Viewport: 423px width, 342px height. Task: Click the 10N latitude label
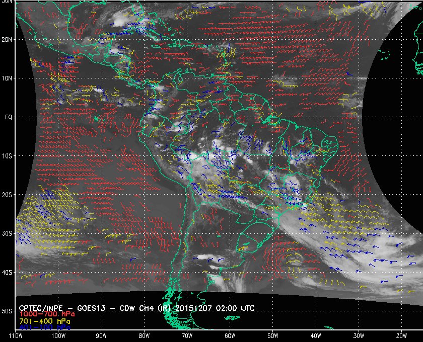(7, 78)
